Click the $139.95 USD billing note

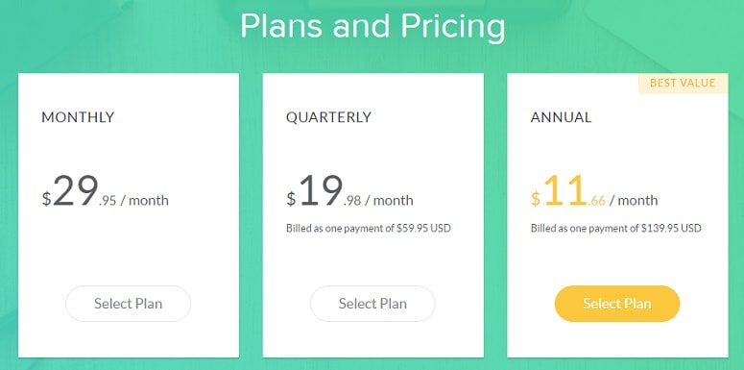click(616, 228)
